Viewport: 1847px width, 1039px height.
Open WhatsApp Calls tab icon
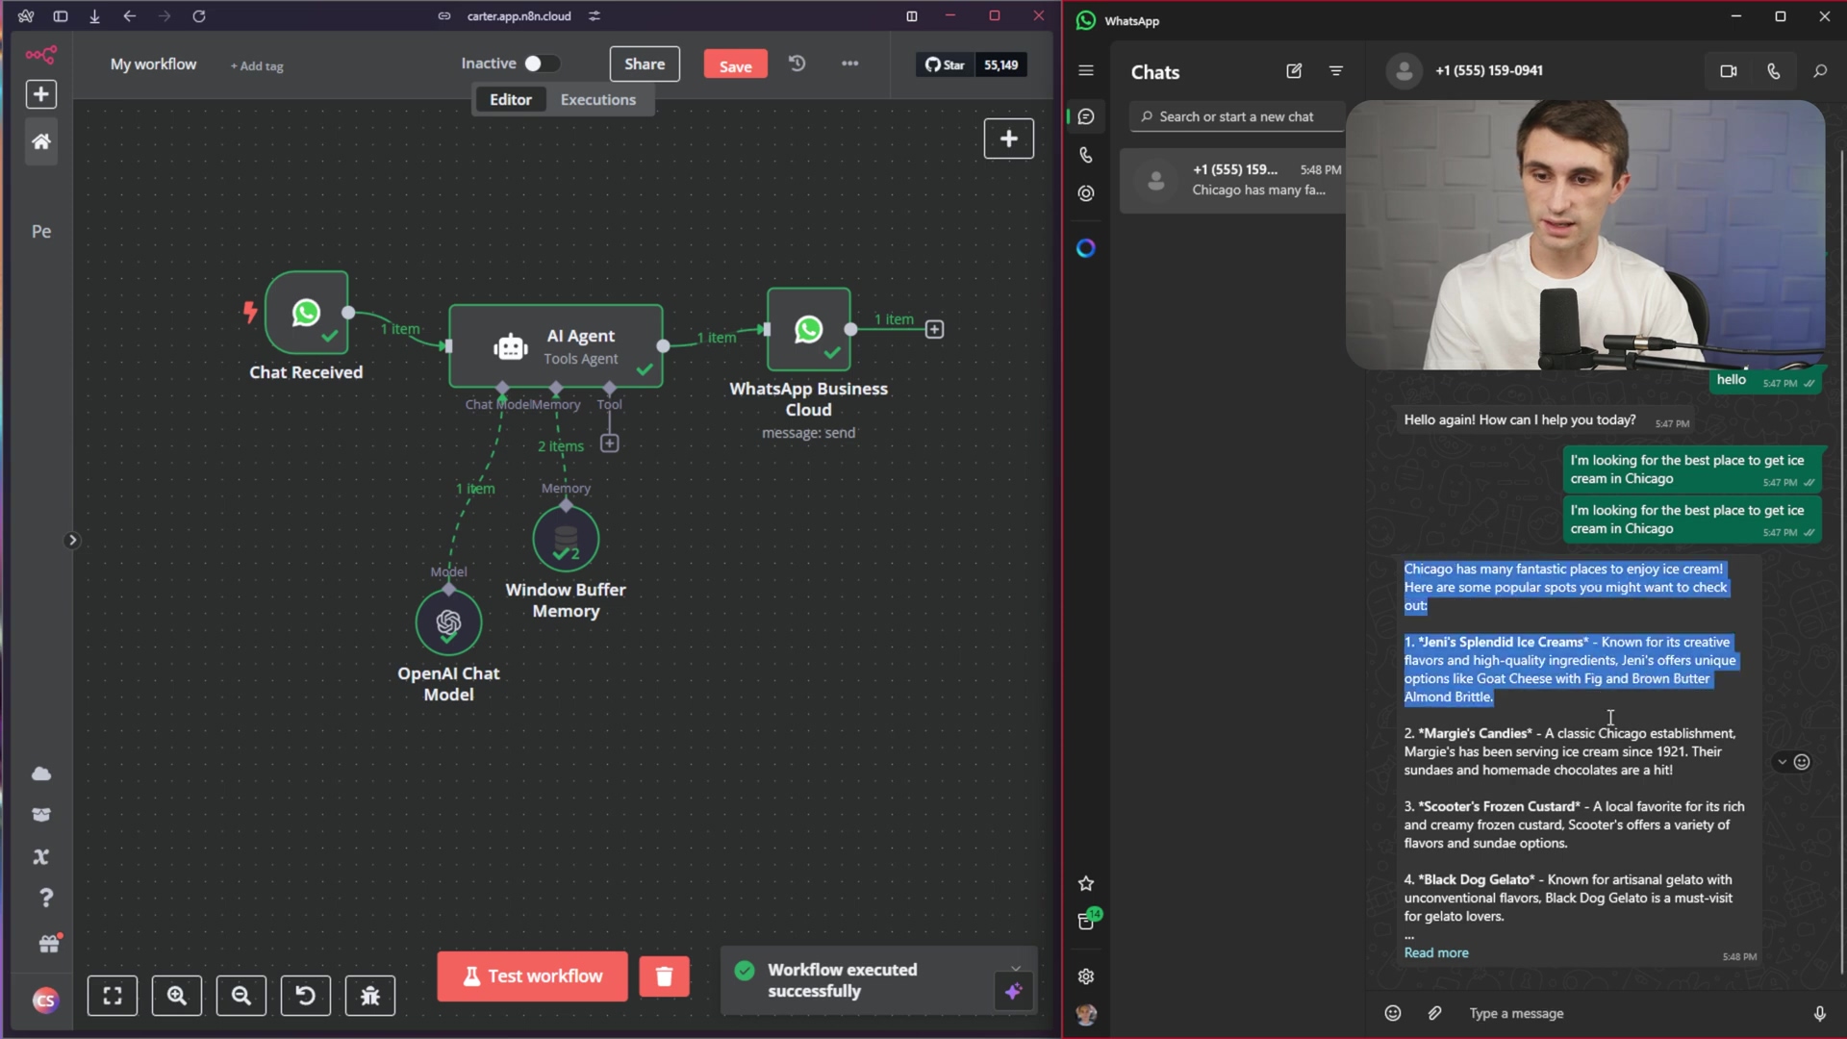pos(1086,155)
